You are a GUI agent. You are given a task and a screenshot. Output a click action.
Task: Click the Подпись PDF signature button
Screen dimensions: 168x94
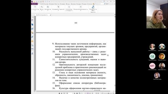[93, 8]
